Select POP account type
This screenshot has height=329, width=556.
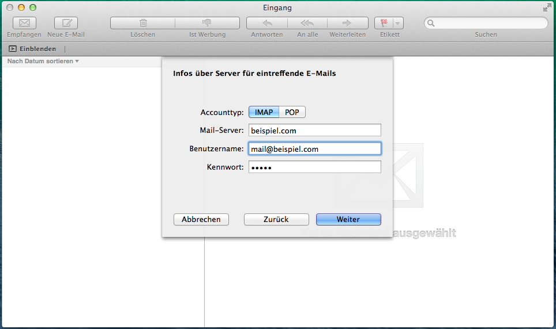click(x=292, y=112)
